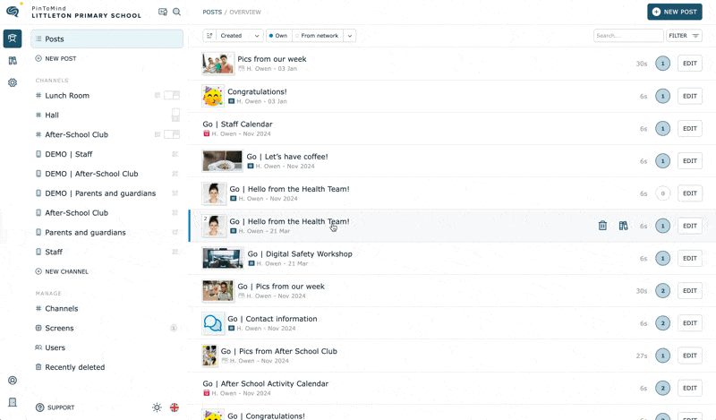Open the Digital Safety Workshop thumbnail
716x420 pixels.
[x=223, y=258]
